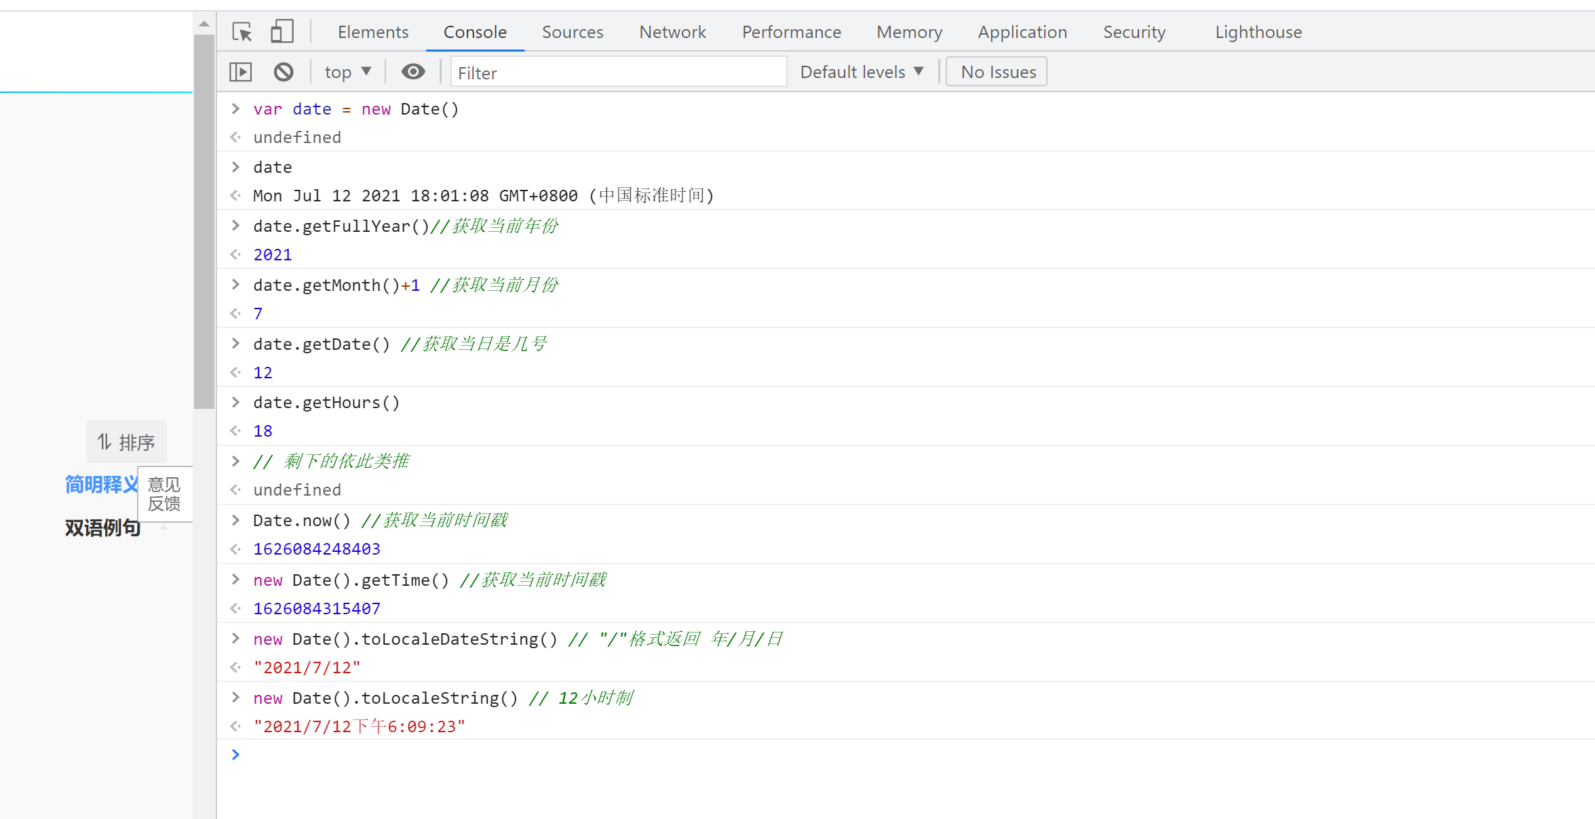The image size is (1595, 819).
Task: Click the empty console prompt chevron
Action: [235, 755]
